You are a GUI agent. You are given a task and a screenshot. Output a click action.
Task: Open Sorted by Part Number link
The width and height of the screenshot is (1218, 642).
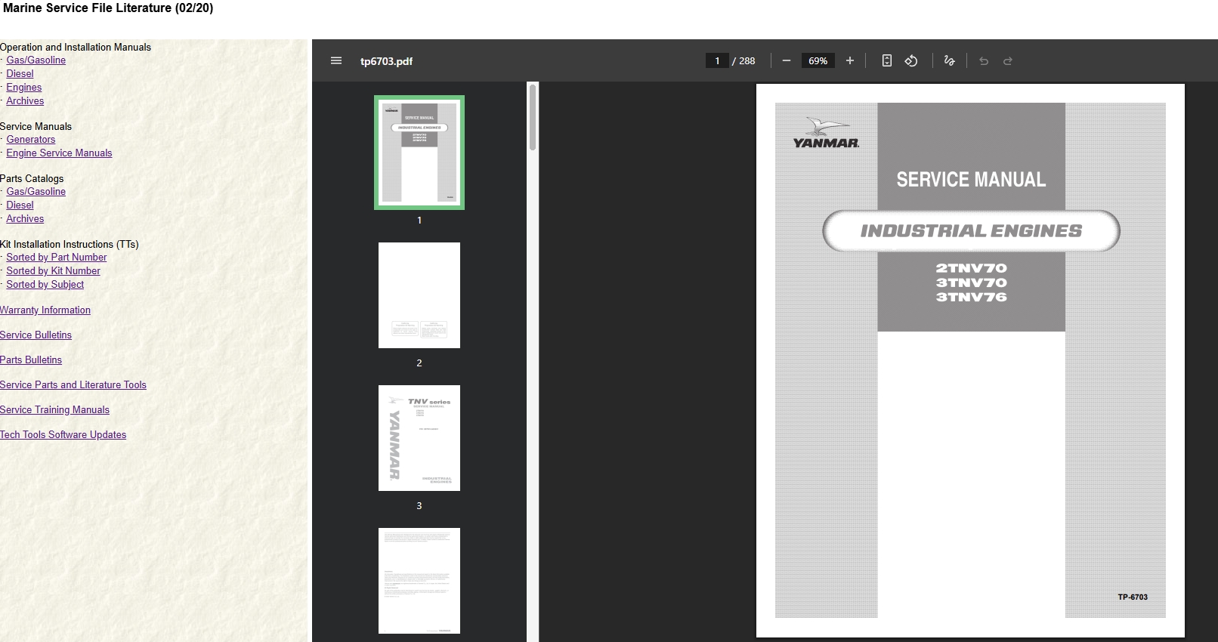point(57,258)
